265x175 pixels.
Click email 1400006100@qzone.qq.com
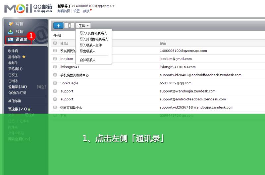point(183,51)
